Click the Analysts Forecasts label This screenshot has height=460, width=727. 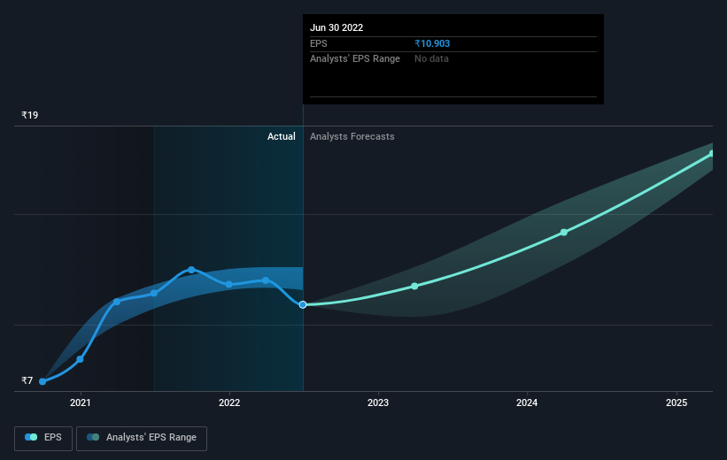coord(352,136)
